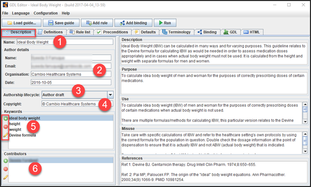
Task: Open the File menu
Action: point(5,13)
